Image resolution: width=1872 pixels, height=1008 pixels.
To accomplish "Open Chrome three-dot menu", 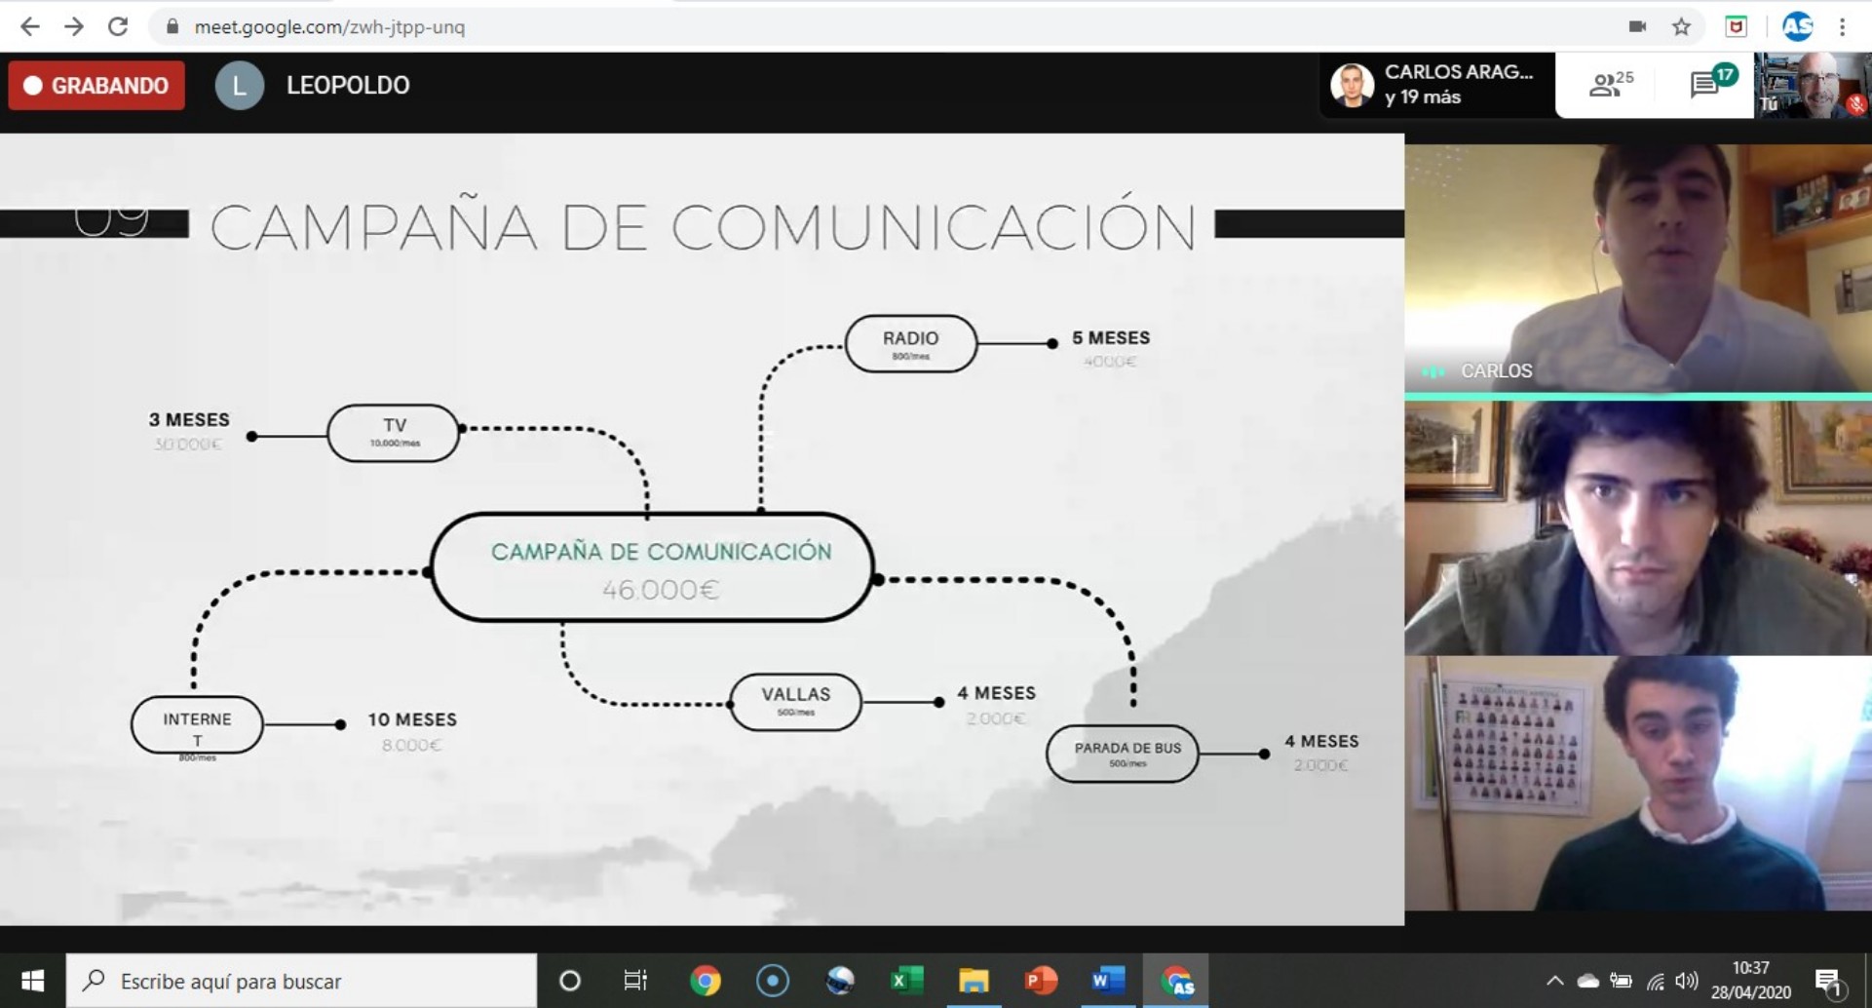I will tap(1842, 27).
